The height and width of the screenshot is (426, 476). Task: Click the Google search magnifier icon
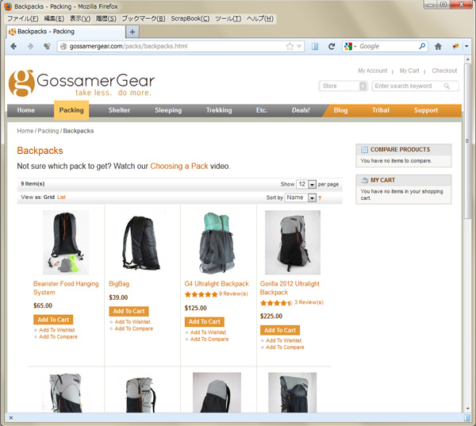coord(422,46)
